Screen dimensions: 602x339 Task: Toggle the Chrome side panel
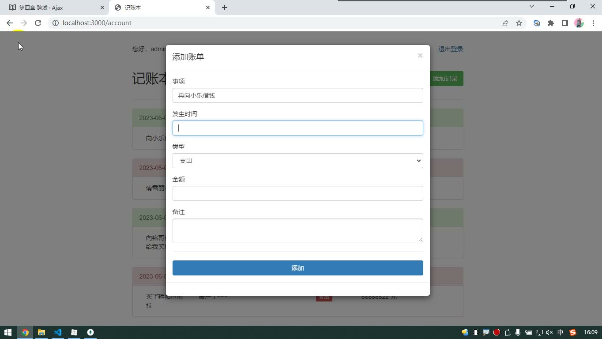(x=565, y=23)
